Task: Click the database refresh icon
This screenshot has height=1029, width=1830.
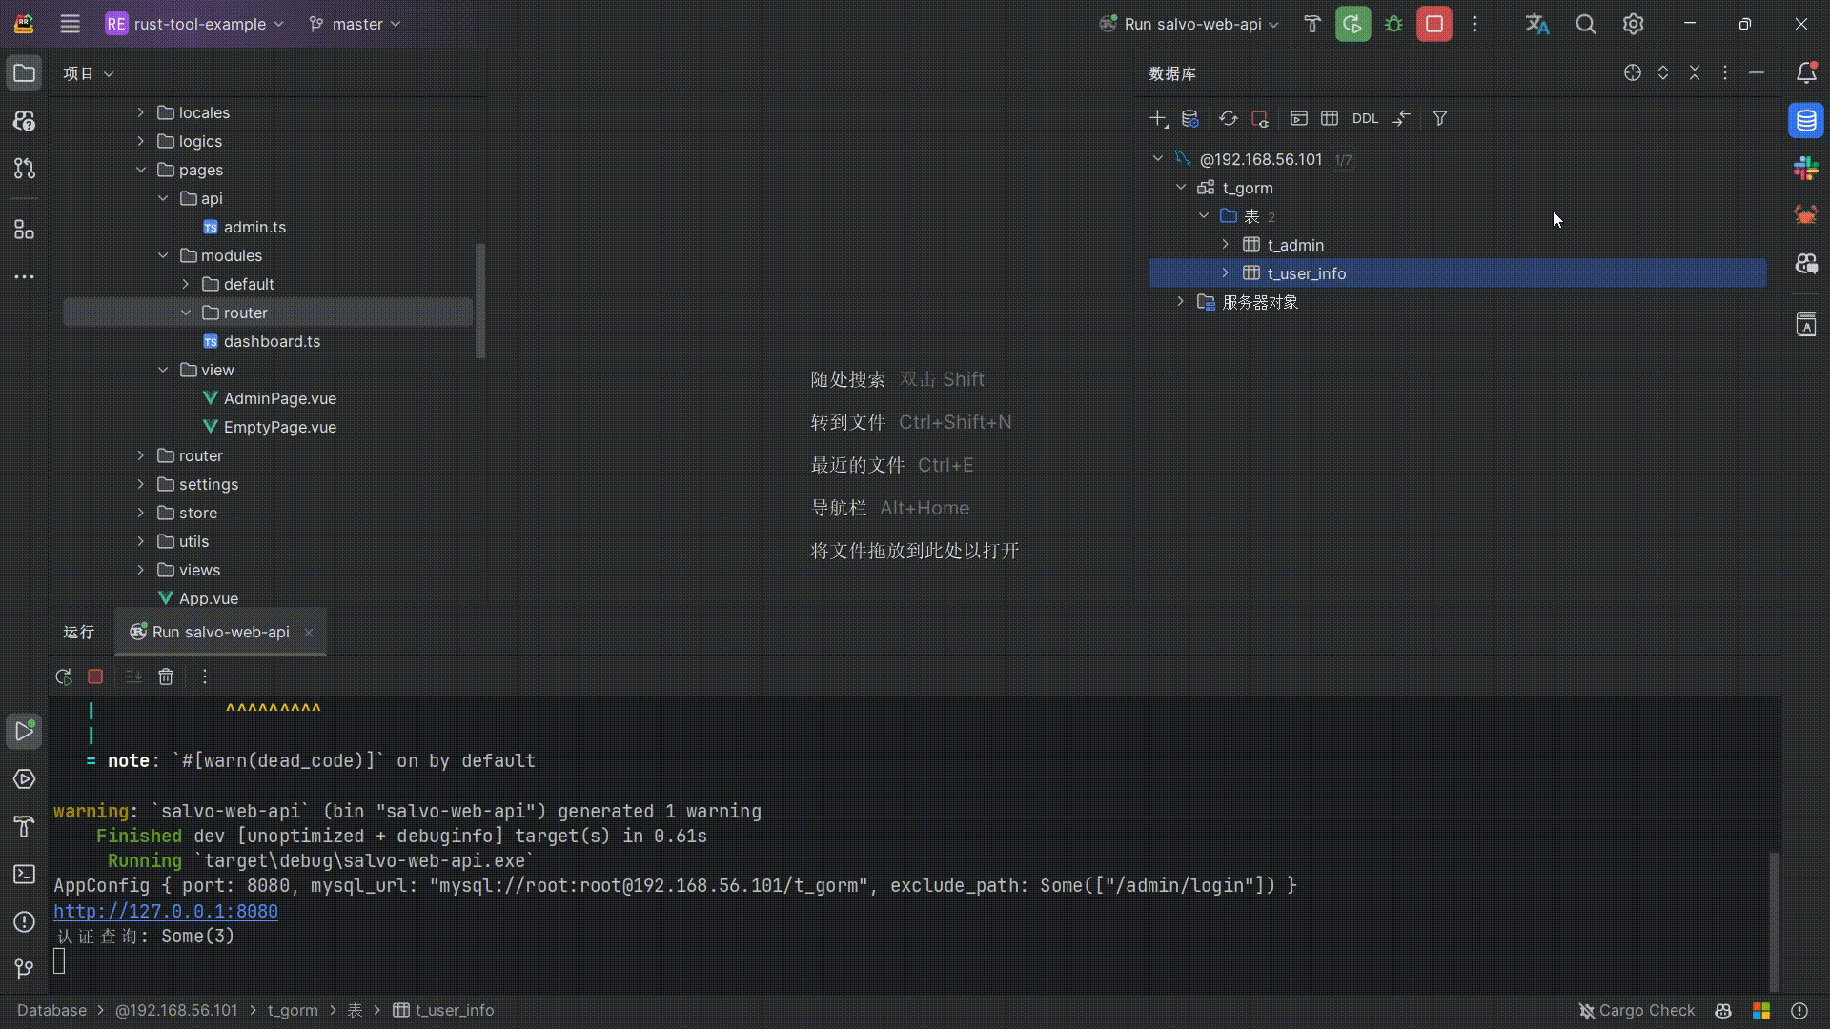Action: (1228, 118)
